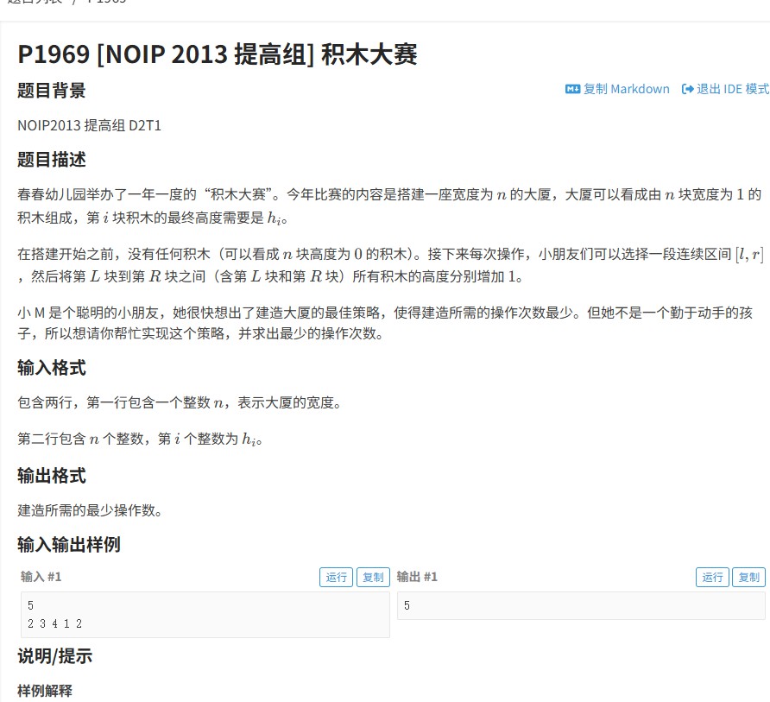770x702 pixels.
Task: Click the title P1969 [NOIP 2013 提高组] 积木大赛
Action: click(x=218, y=54)
